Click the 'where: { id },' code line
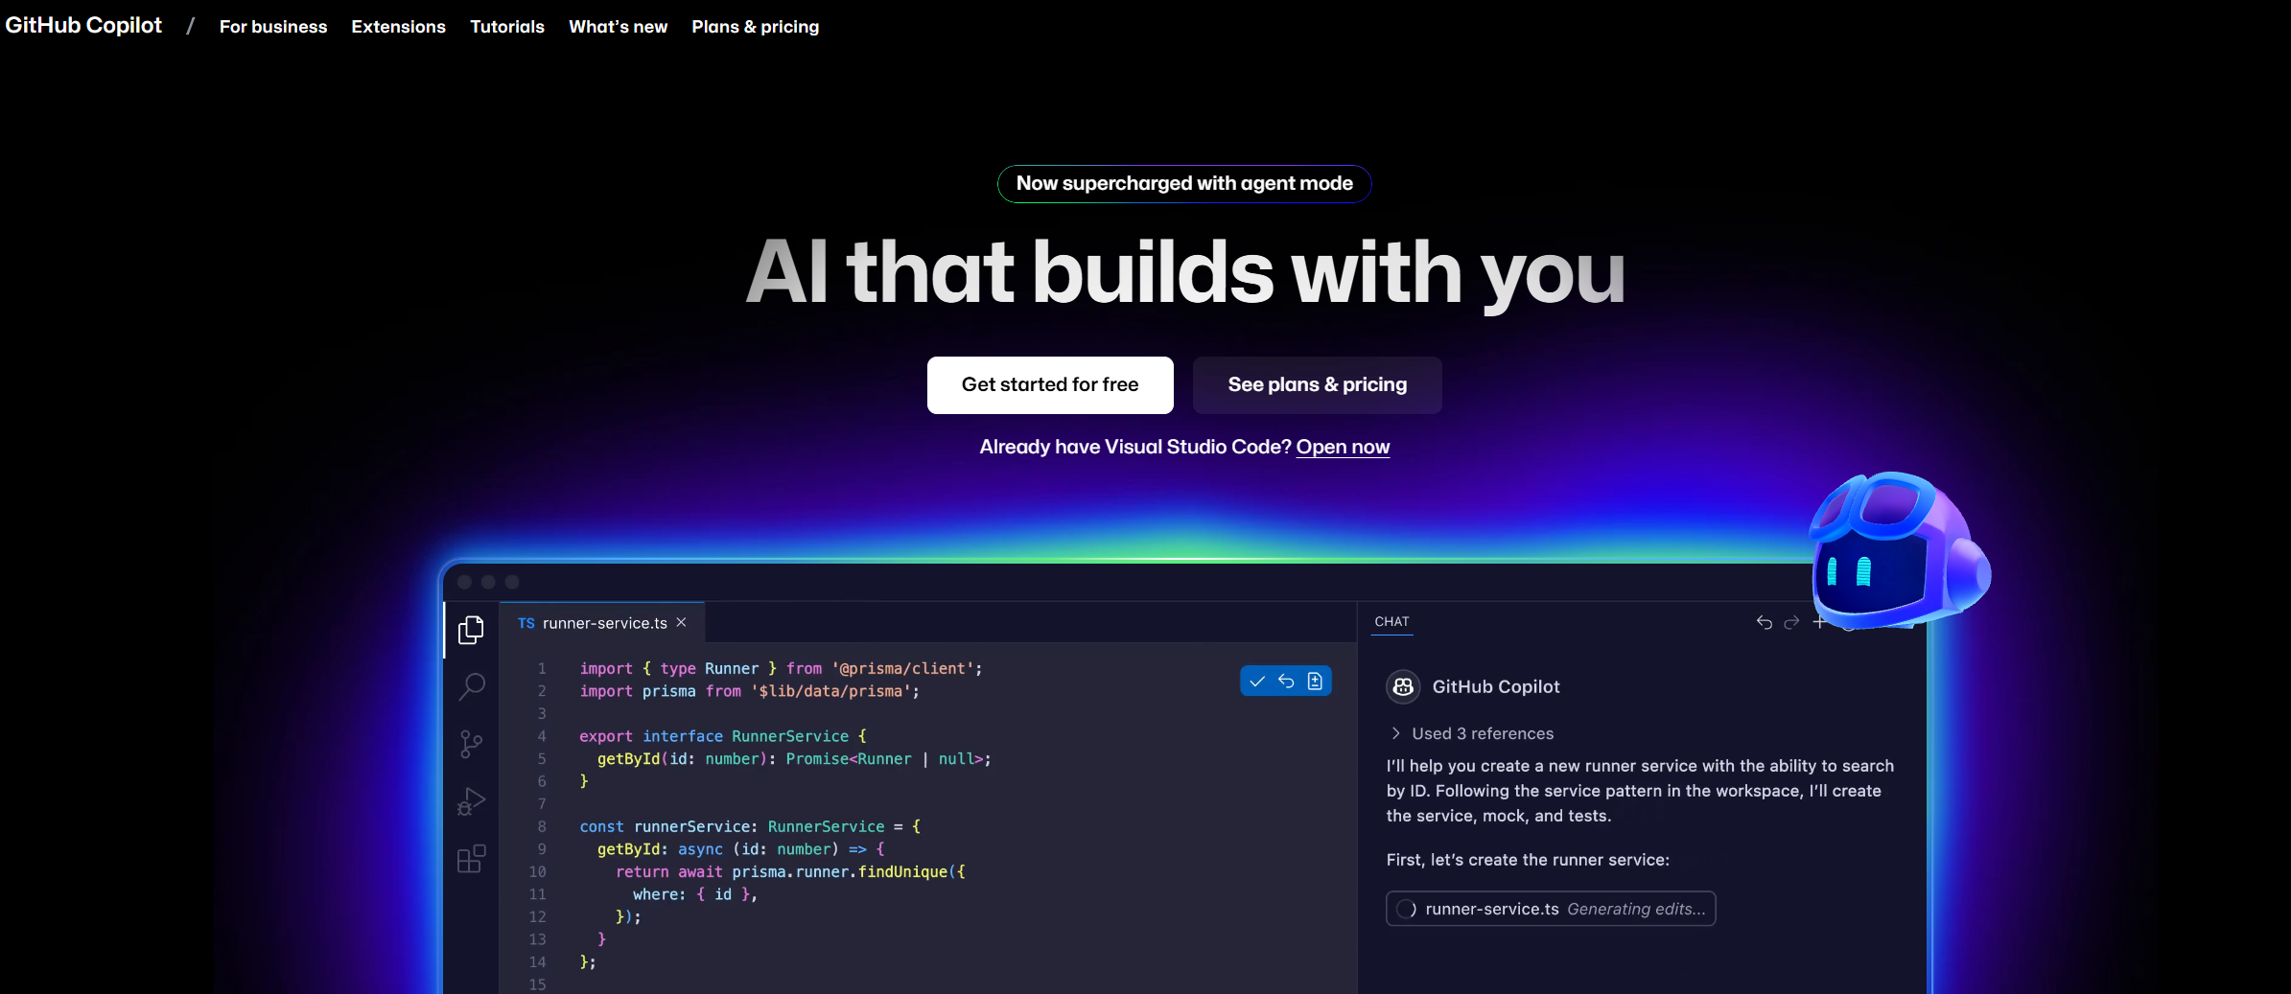Screen dimensions: 2291x994 tap(695, 894)
